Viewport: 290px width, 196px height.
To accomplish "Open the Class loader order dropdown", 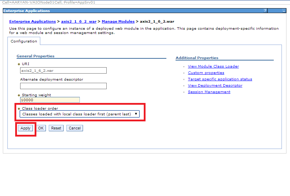I will [x=79, y=114].
